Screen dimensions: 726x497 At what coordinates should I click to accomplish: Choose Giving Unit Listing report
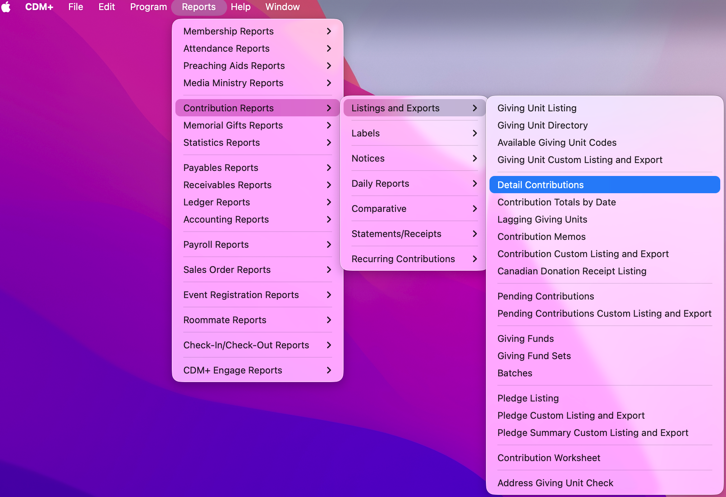point(605,108)
